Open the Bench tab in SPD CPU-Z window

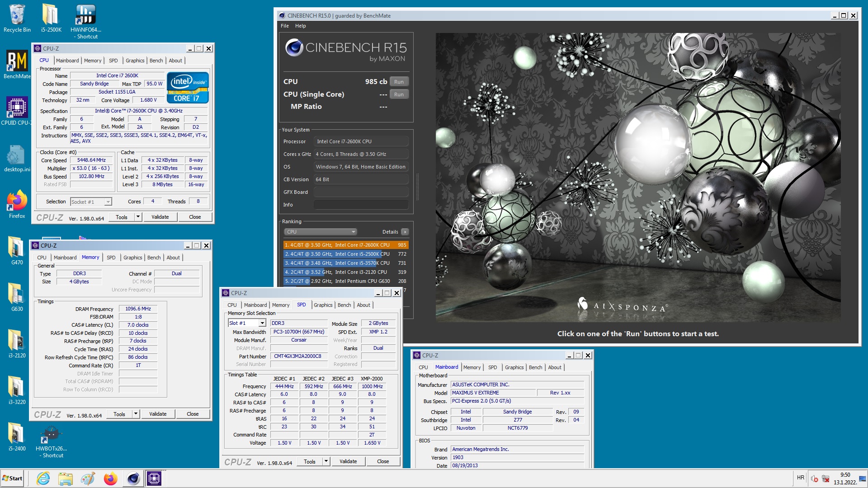(344, 305)
